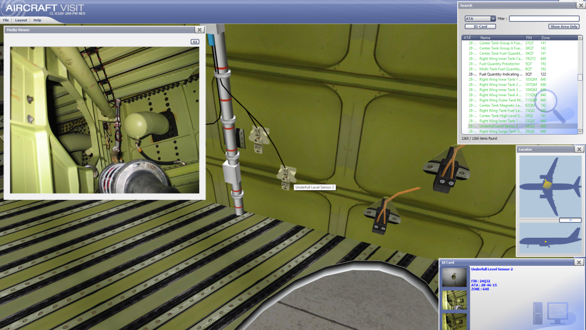Select the Center Tank Group A row with FIN 38QT

(x=520, y=48)
